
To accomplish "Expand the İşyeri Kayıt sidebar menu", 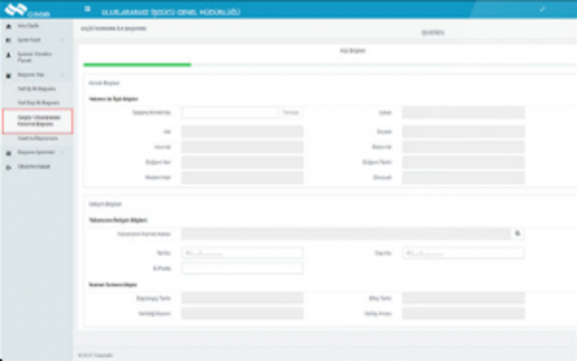I will (x=61, y=39).
